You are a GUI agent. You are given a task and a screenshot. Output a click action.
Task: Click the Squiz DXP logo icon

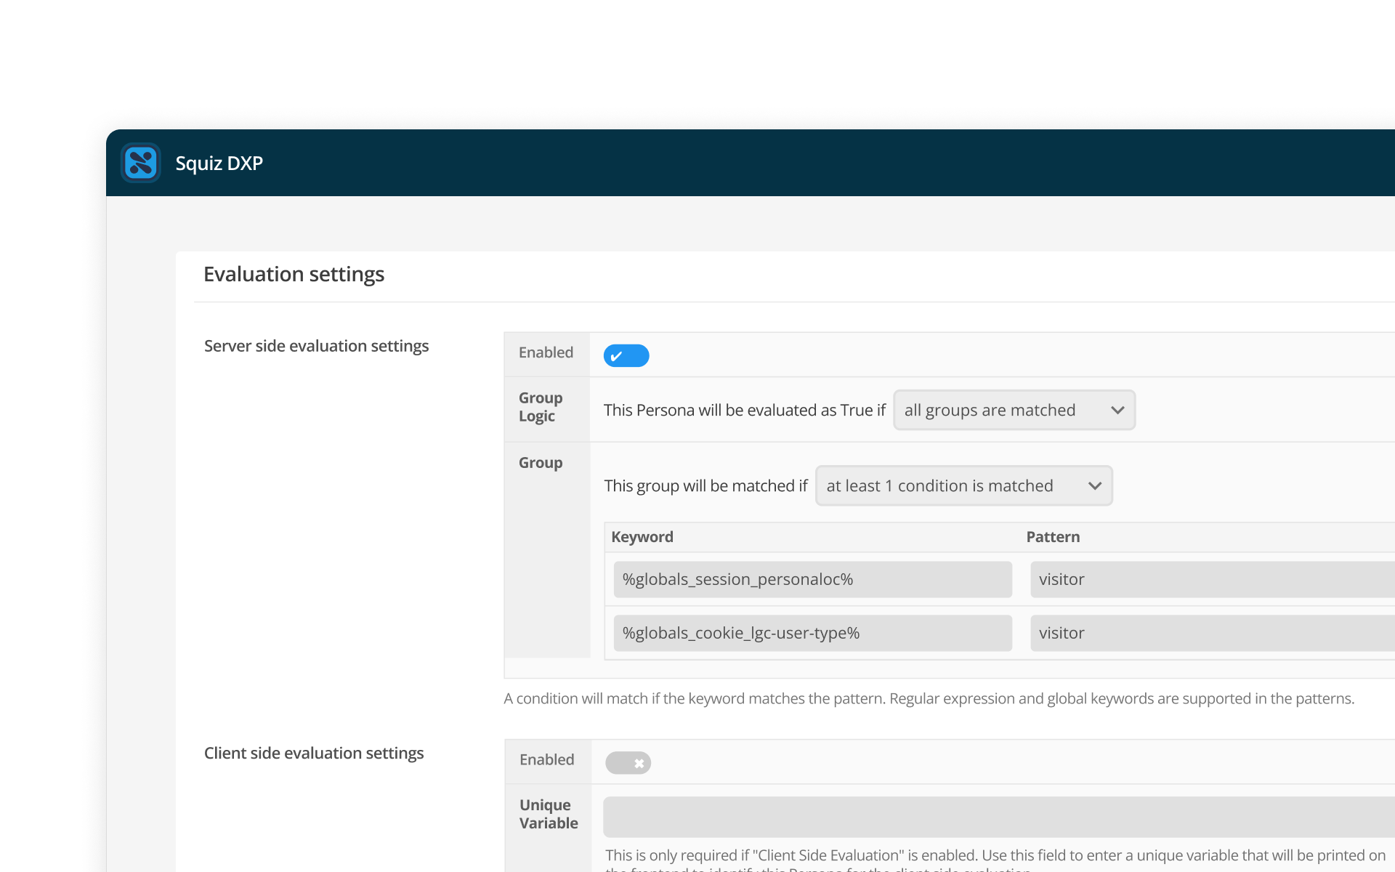click(x=141, y=163)
